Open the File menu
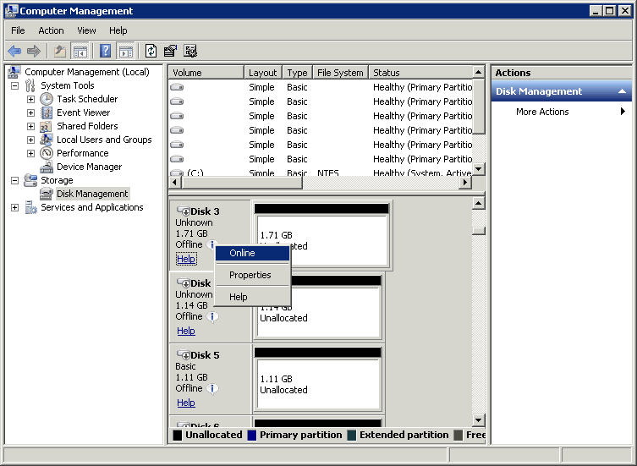This screenshot has height=466, width=637. [18, 30]
